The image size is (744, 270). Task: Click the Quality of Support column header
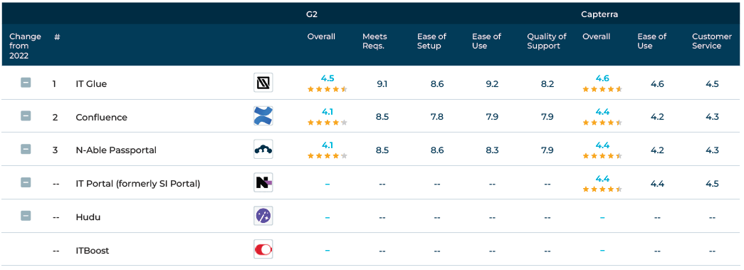click(547, 41)
